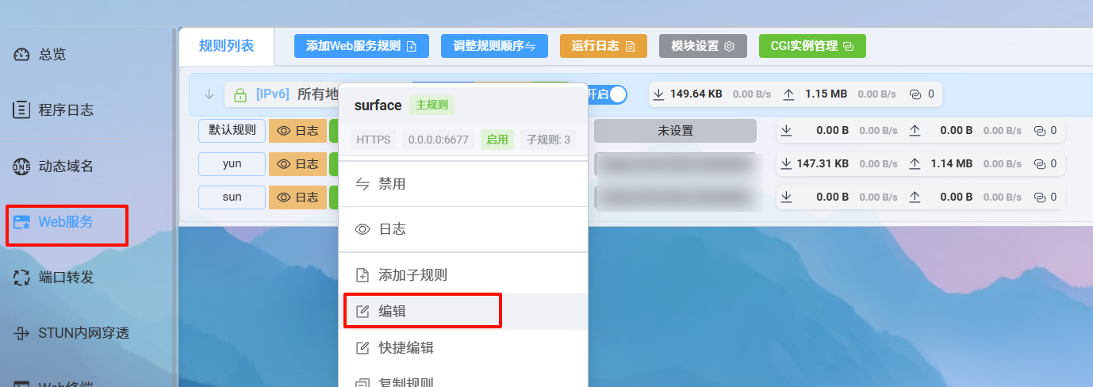Toggle the 开启 switch on the main rule
Image resolution: width=1093 pixels, height=387 pixels.
coord(607,94)
